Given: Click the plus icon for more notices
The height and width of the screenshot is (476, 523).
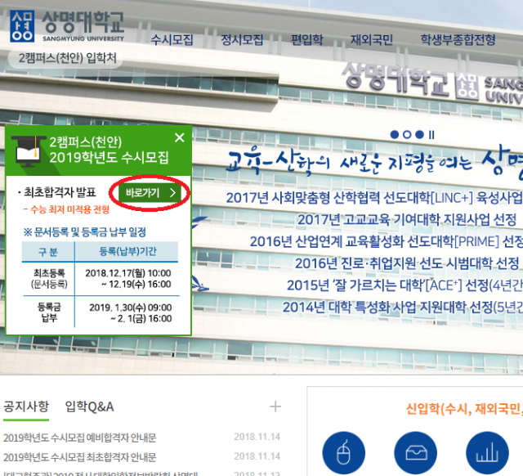Looking at the screenshot, I should click(x=275, y=406).
